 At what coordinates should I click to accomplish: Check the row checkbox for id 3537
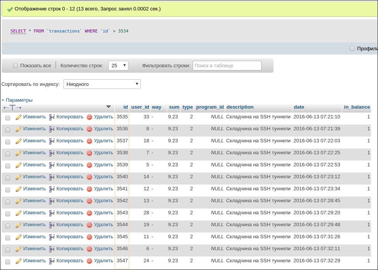[x=8, y=142]
